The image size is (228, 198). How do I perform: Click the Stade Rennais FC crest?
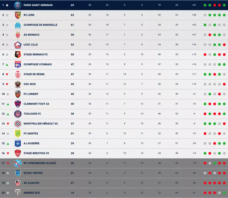[x=17, y=54]
